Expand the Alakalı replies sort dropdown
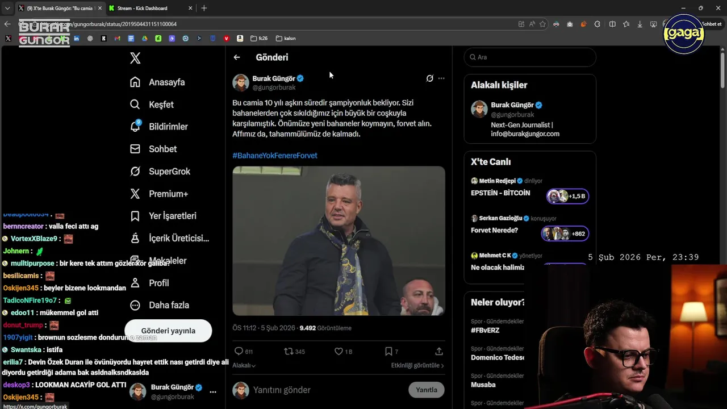Viewport: 727px width, 409px height. 244,365
